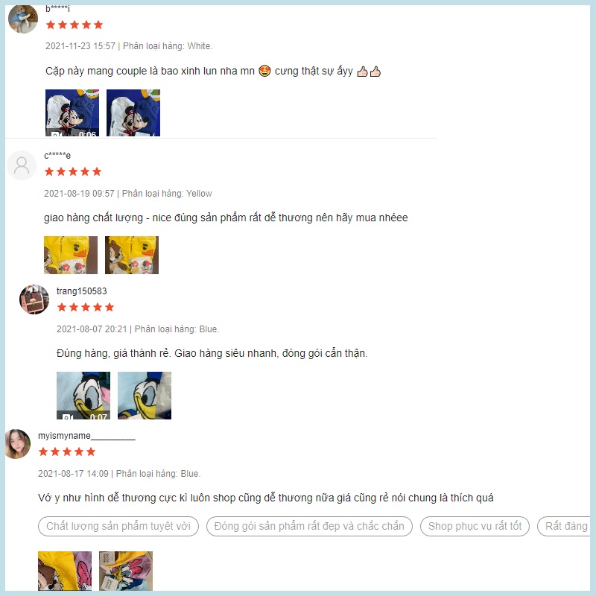Select 'Chất lượng sản phẩm tuyệt vời' tag
Viewport: 596px width, 596px height.
(118, 527)
